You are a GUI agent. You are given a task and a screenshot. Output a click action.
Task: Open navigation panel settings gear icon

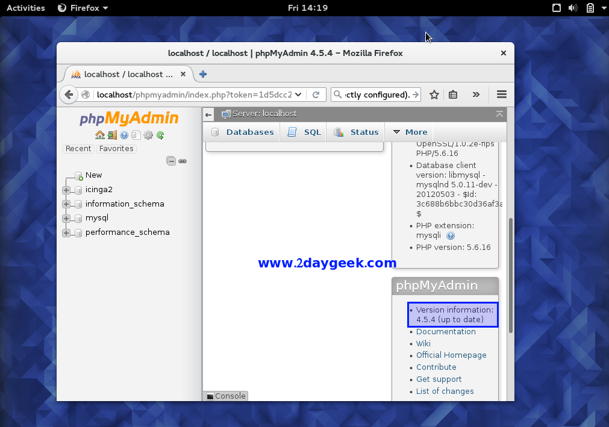[x=148, y=135]
